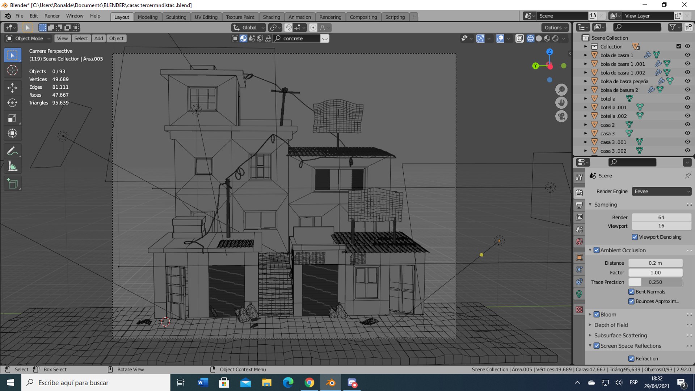
Task: Disable Viewport Denoising checkbox
Action: tap(635, 237)
